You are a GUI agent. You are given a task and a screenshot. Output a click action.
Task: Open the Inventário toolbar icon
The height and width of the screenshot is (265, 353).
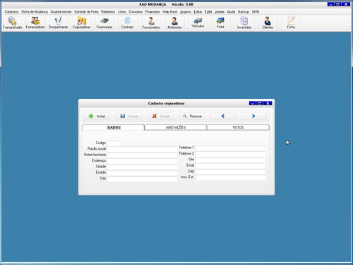pyautogui.click(x=244, y=23)
